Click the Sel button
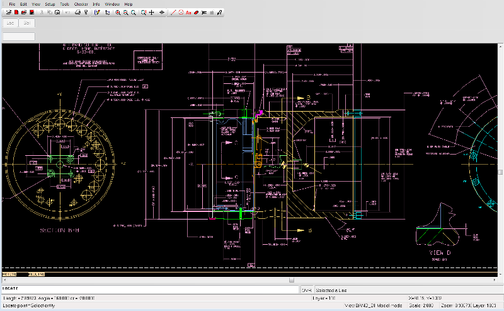The width and height of the screenshot is (504, 311). (x=27, y=23)
